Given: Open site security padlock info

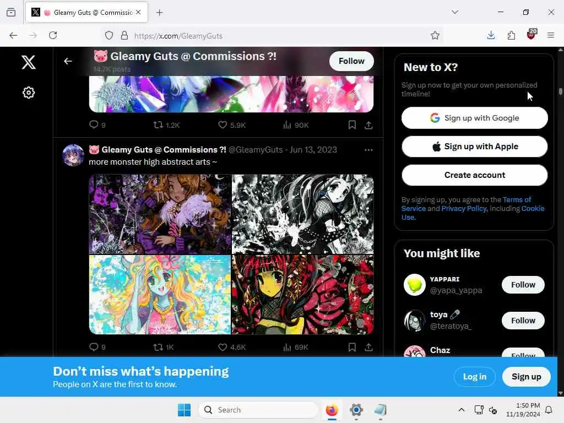Looking at the screenshot, I should 124,35.
